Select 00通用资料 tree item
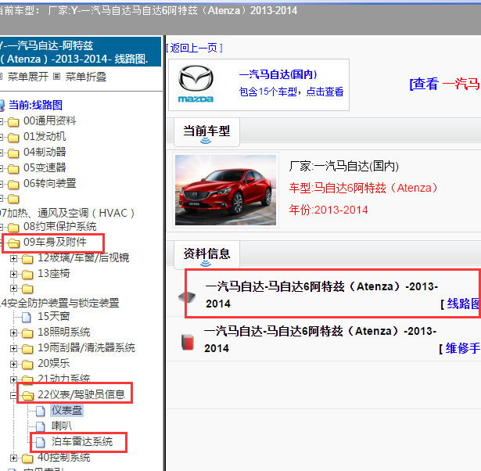The image size is (481, 471). coord(49,121)
